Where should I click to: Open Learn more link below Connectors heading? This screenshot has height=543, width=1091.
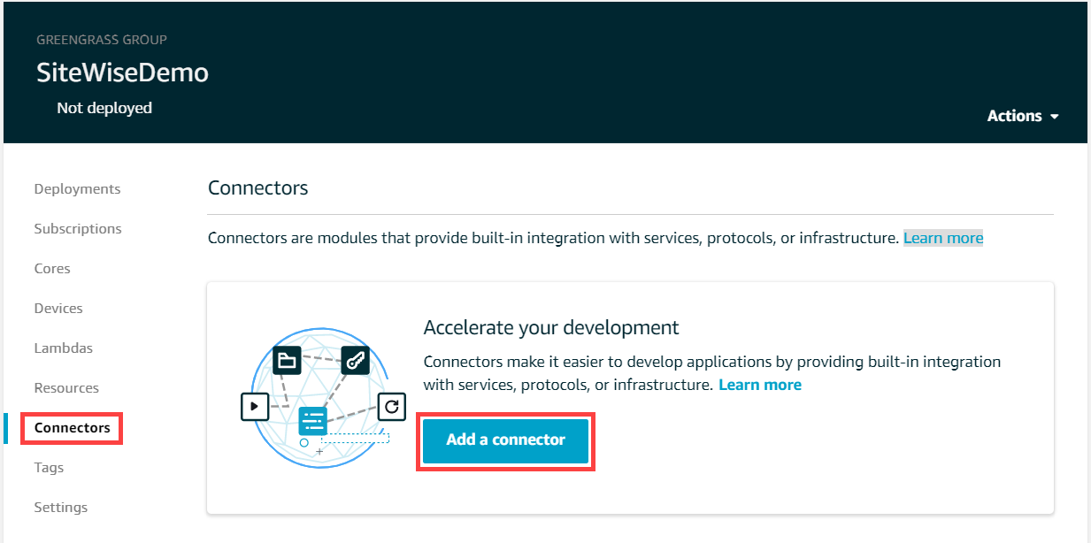(x=942, y=238)
